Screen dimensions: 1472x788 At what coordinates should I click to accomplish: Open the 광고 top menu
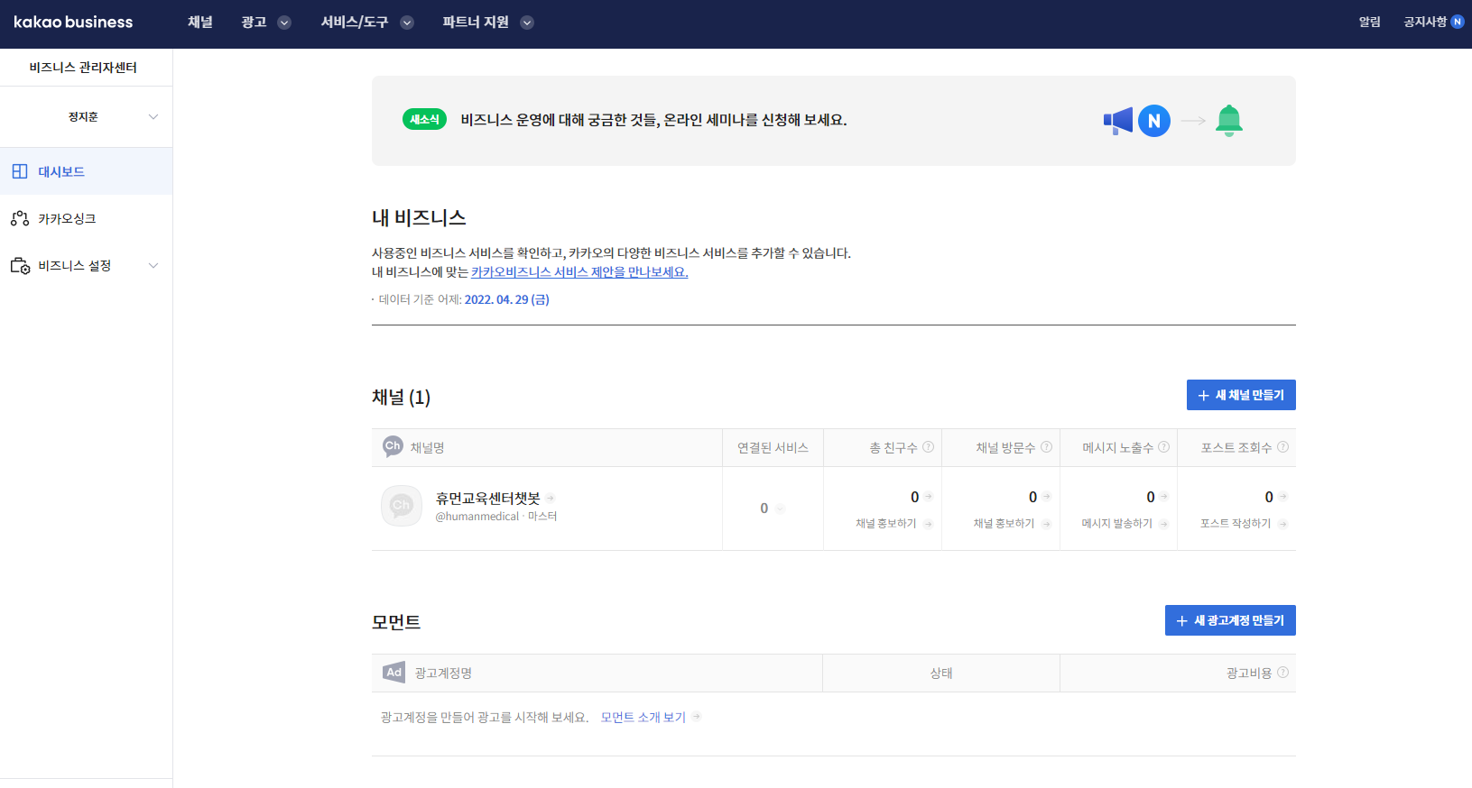[x=254, y=22]
